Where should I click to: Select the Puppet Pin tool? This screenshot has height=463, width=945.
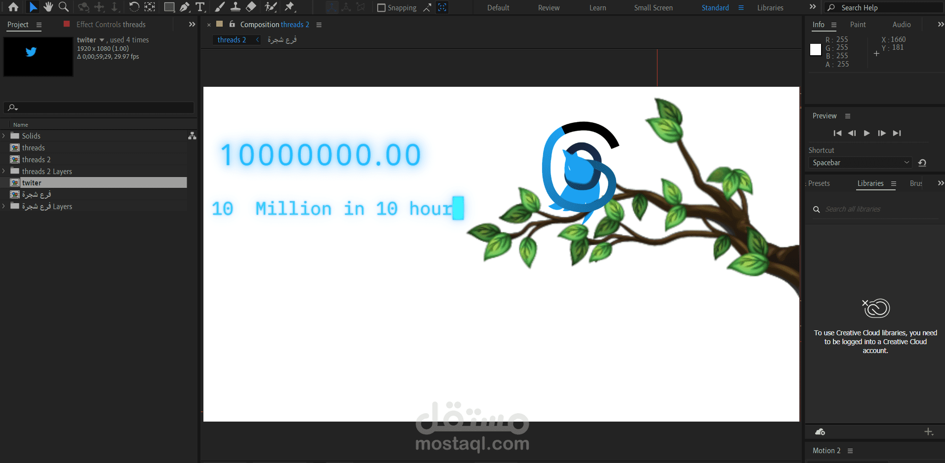[x=290, y=7]
